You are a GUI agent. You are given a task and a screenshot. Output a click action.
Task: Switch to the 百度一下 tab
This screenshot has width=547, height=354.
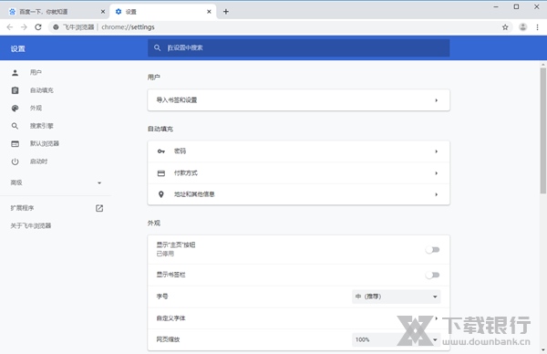click(56, 12)
